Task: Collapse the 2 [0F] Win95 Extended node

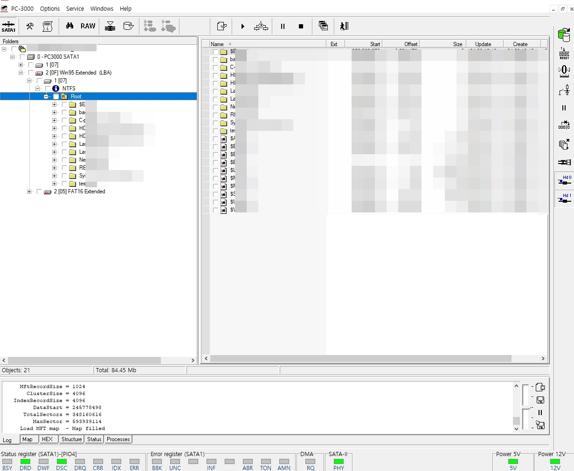Action: pyautogui.click(x=21, y=73)
